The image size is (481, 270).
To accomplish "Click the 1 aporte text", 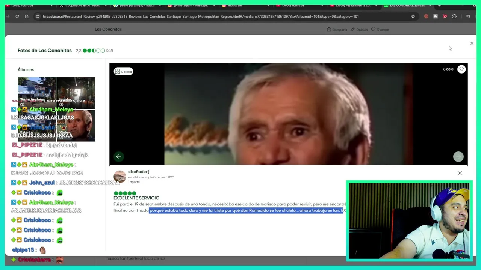I will (x=134, y=182).
